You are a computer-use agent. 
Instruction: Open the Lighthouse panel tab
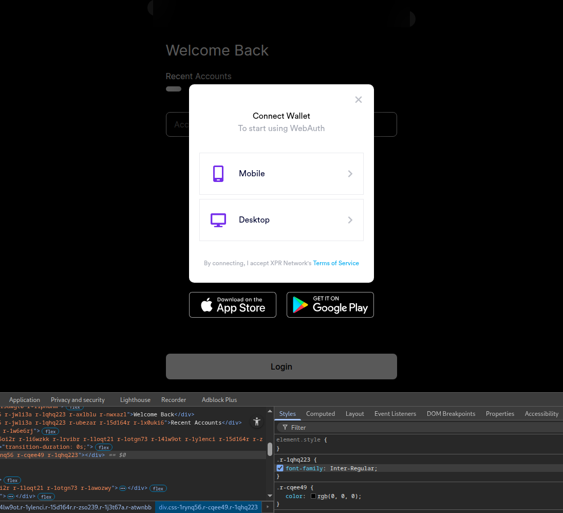(135, 400)
